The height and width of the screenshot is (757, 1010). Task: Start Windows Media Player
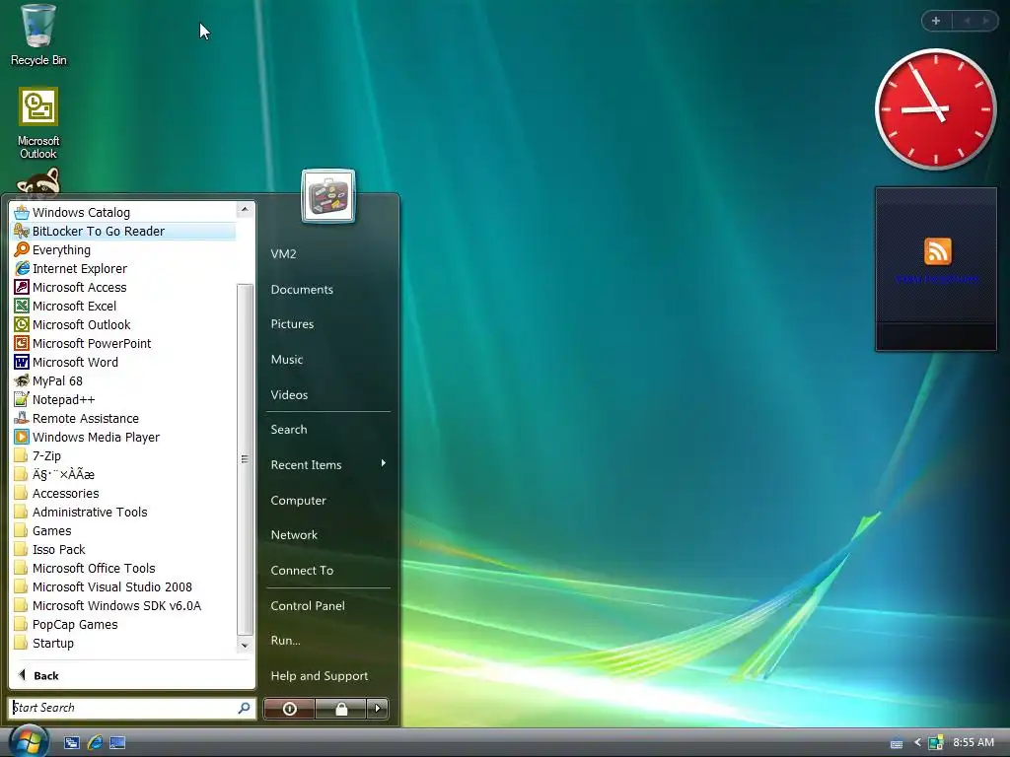(x=123, y=437)
